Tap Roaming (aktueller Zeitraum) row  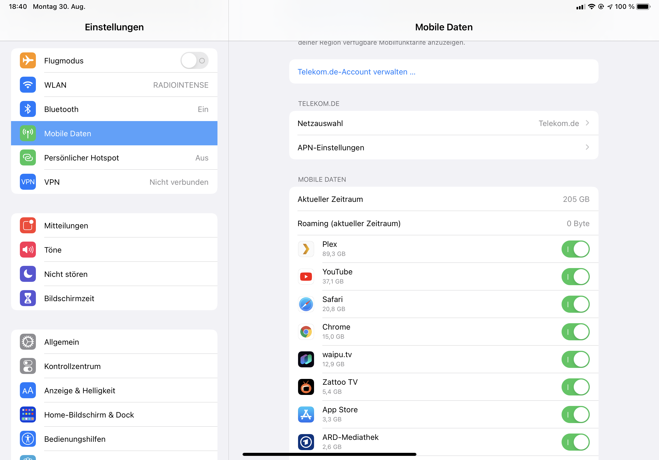[x=444, y=223]
